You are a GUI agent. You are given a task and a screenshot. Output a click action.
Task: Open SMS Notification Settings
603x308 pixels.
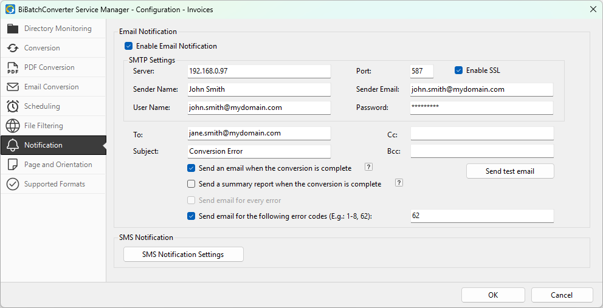tap(183, 255)
